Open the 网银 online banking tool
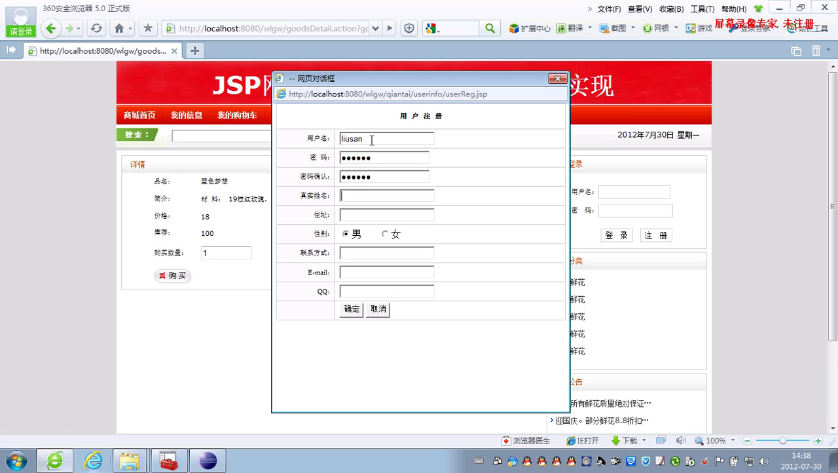The width and height of the screenshot is (838, 473). click(656, 28)
